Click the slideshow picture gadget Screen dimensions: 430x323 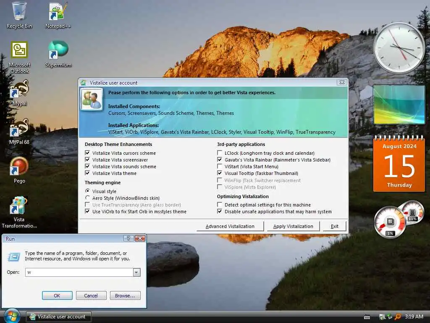click(x=399, y=105)
